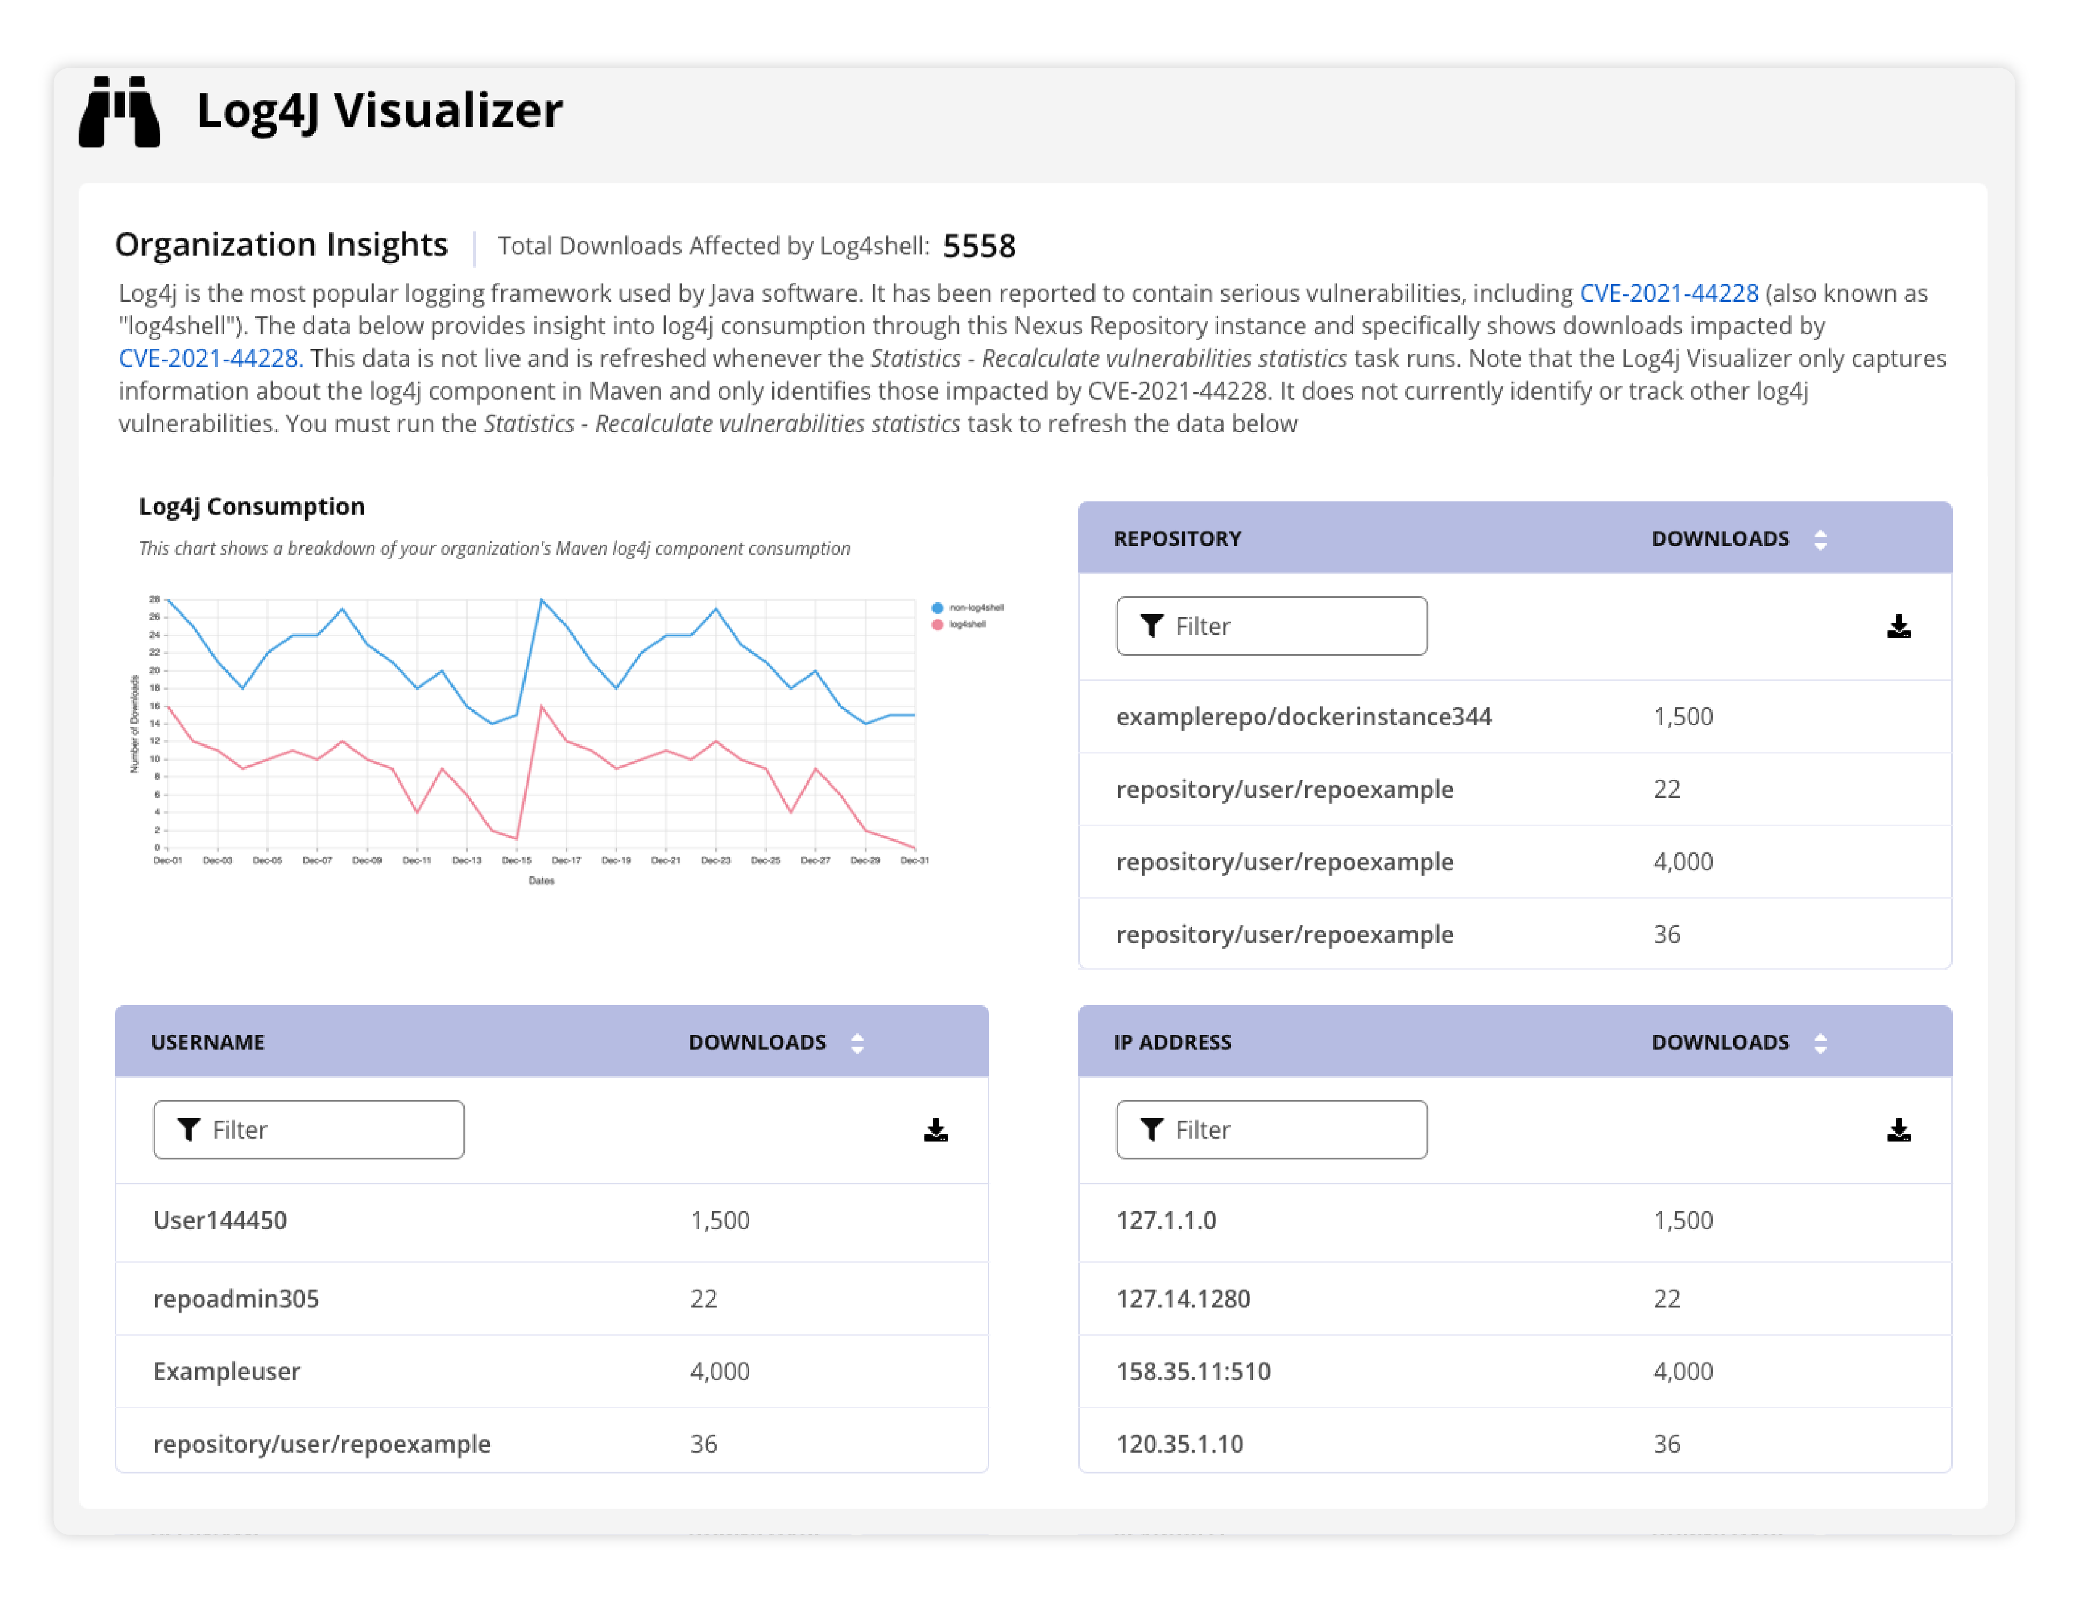Select User144450 row in Username table
This screenshot has height=1603, width=2083.
pyautogui.click(x=220, y=1220)
